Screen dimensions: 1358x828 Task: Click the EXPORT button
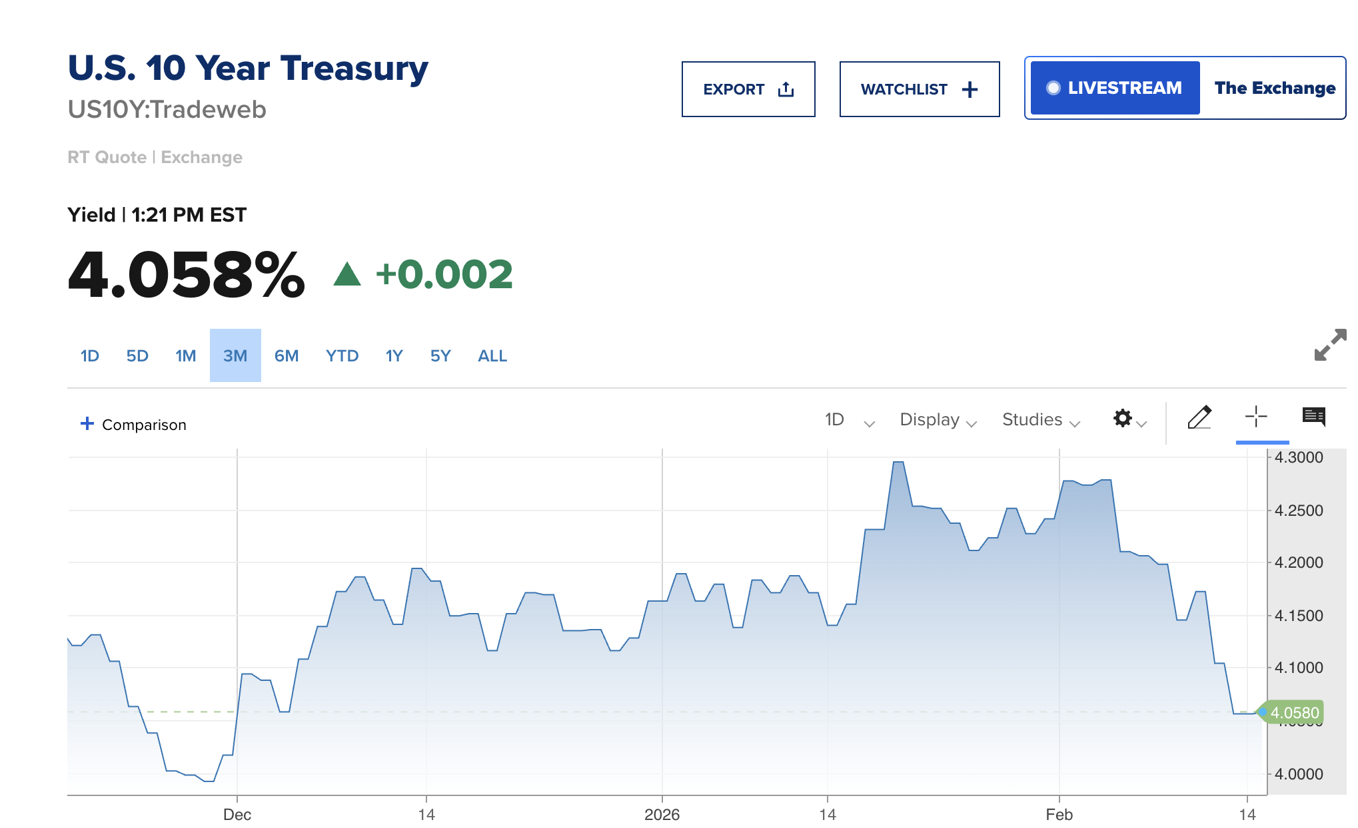[748, 88]
